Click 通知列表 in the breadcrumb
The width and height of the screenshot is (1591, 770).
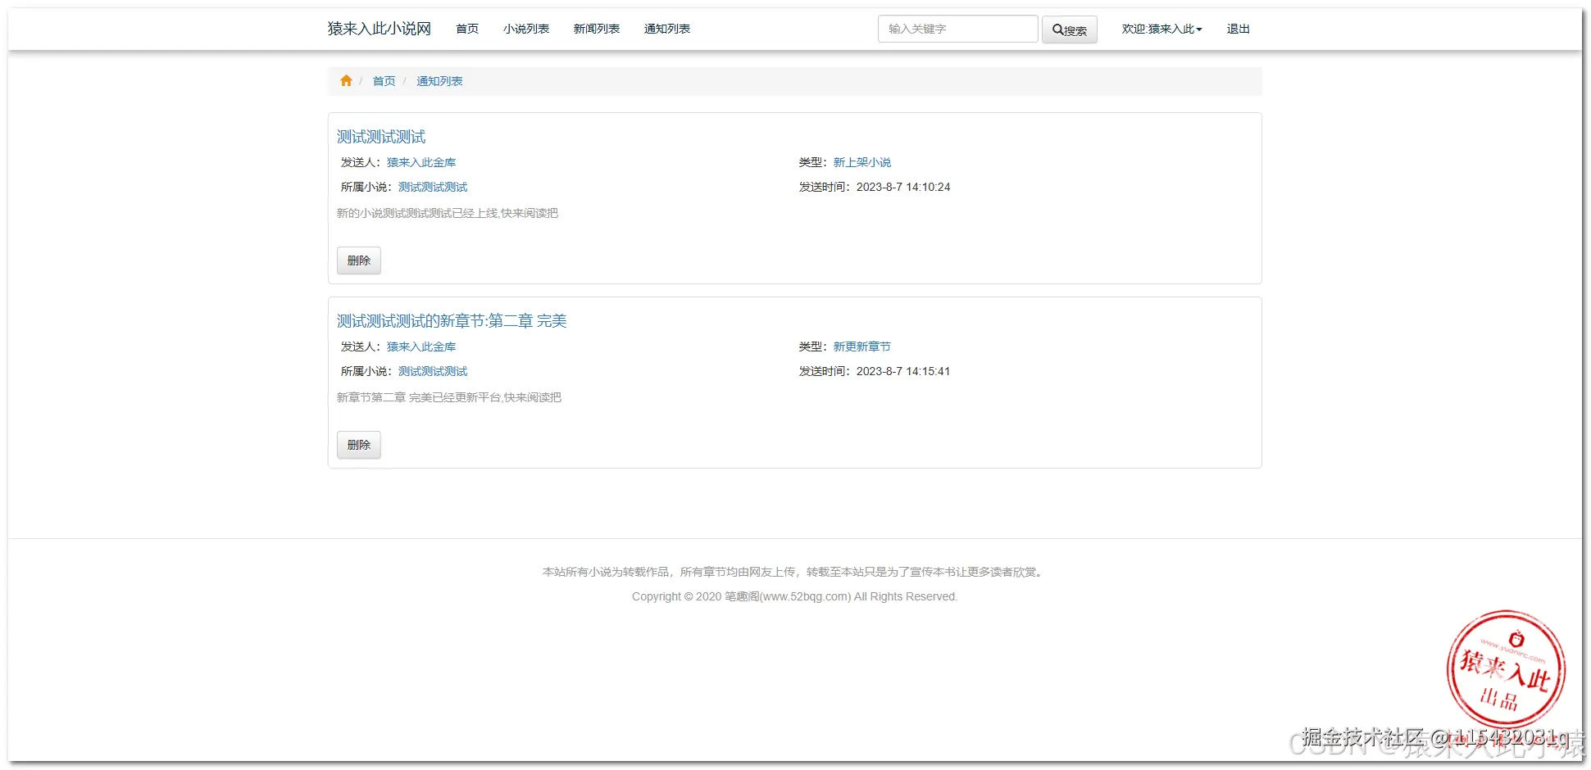tap(439, 81)
